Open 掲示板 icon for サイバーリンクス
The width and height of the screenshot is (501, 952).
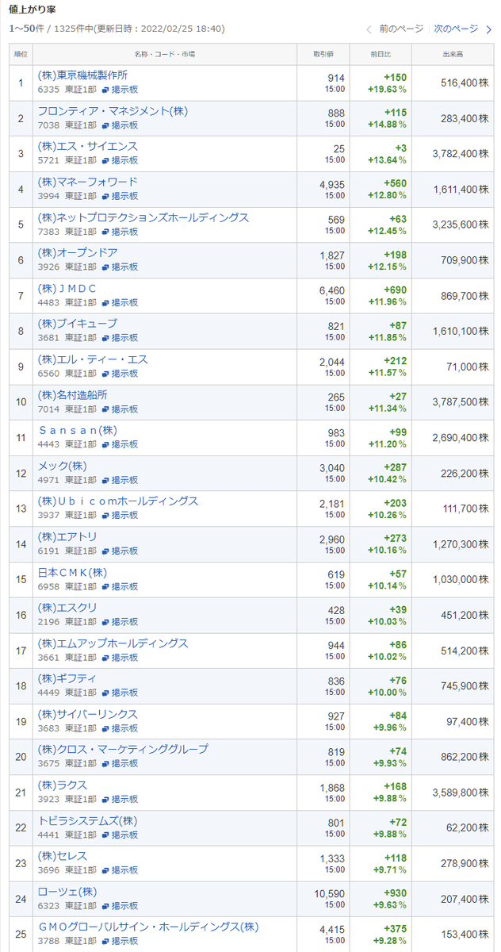click(x=105, y=728)
